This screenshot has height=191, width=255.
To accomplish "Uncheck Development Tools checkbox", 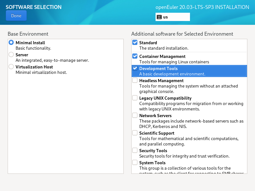I will pyautogui.click(x=135, y=68).
